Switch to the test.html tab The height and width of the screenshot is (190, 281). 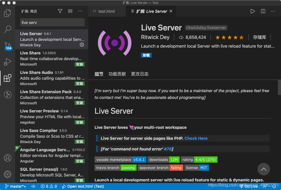(x=107, y=11)
